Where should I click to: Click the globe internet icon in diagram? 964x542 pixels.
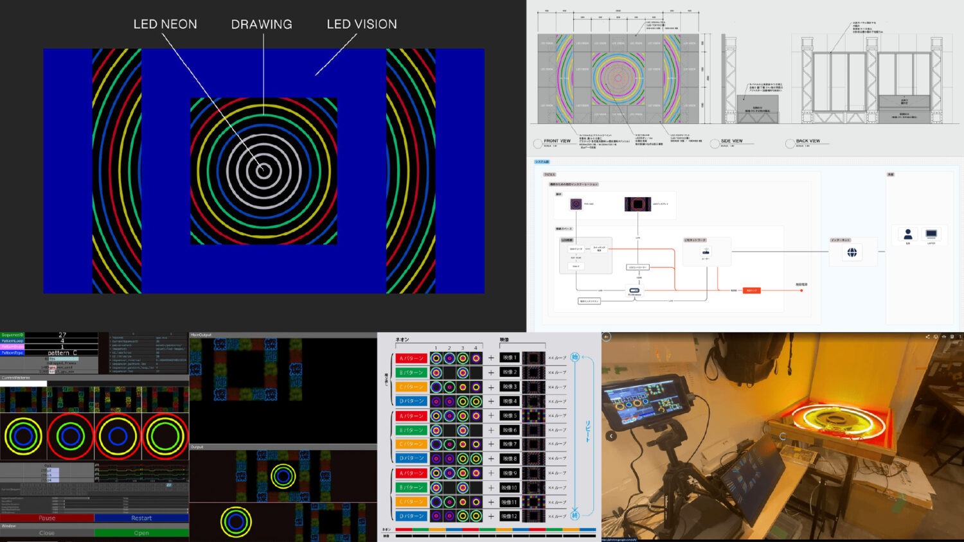click(x=852, y=253)
